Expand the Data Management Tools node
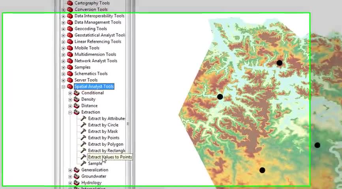This screenshot has height=189, width=342. (x=63, y=22)
